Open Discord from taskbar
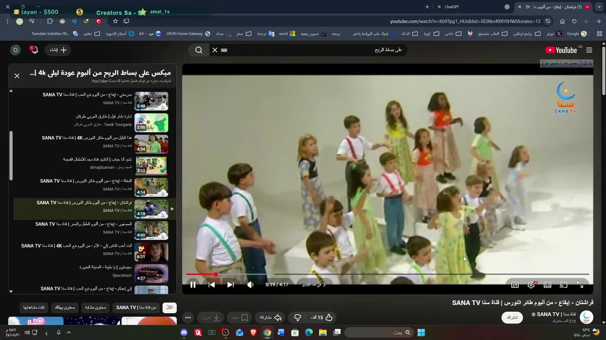 [184, 332]
